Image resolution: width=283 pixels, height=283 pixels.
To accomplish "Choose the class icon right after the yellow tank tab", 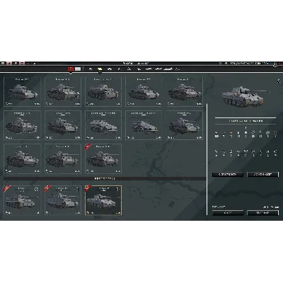I will 110,69.
